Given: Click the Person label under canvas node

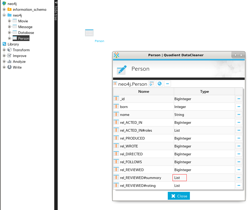Looking at the screenshot, I should (x=99, y=41).
